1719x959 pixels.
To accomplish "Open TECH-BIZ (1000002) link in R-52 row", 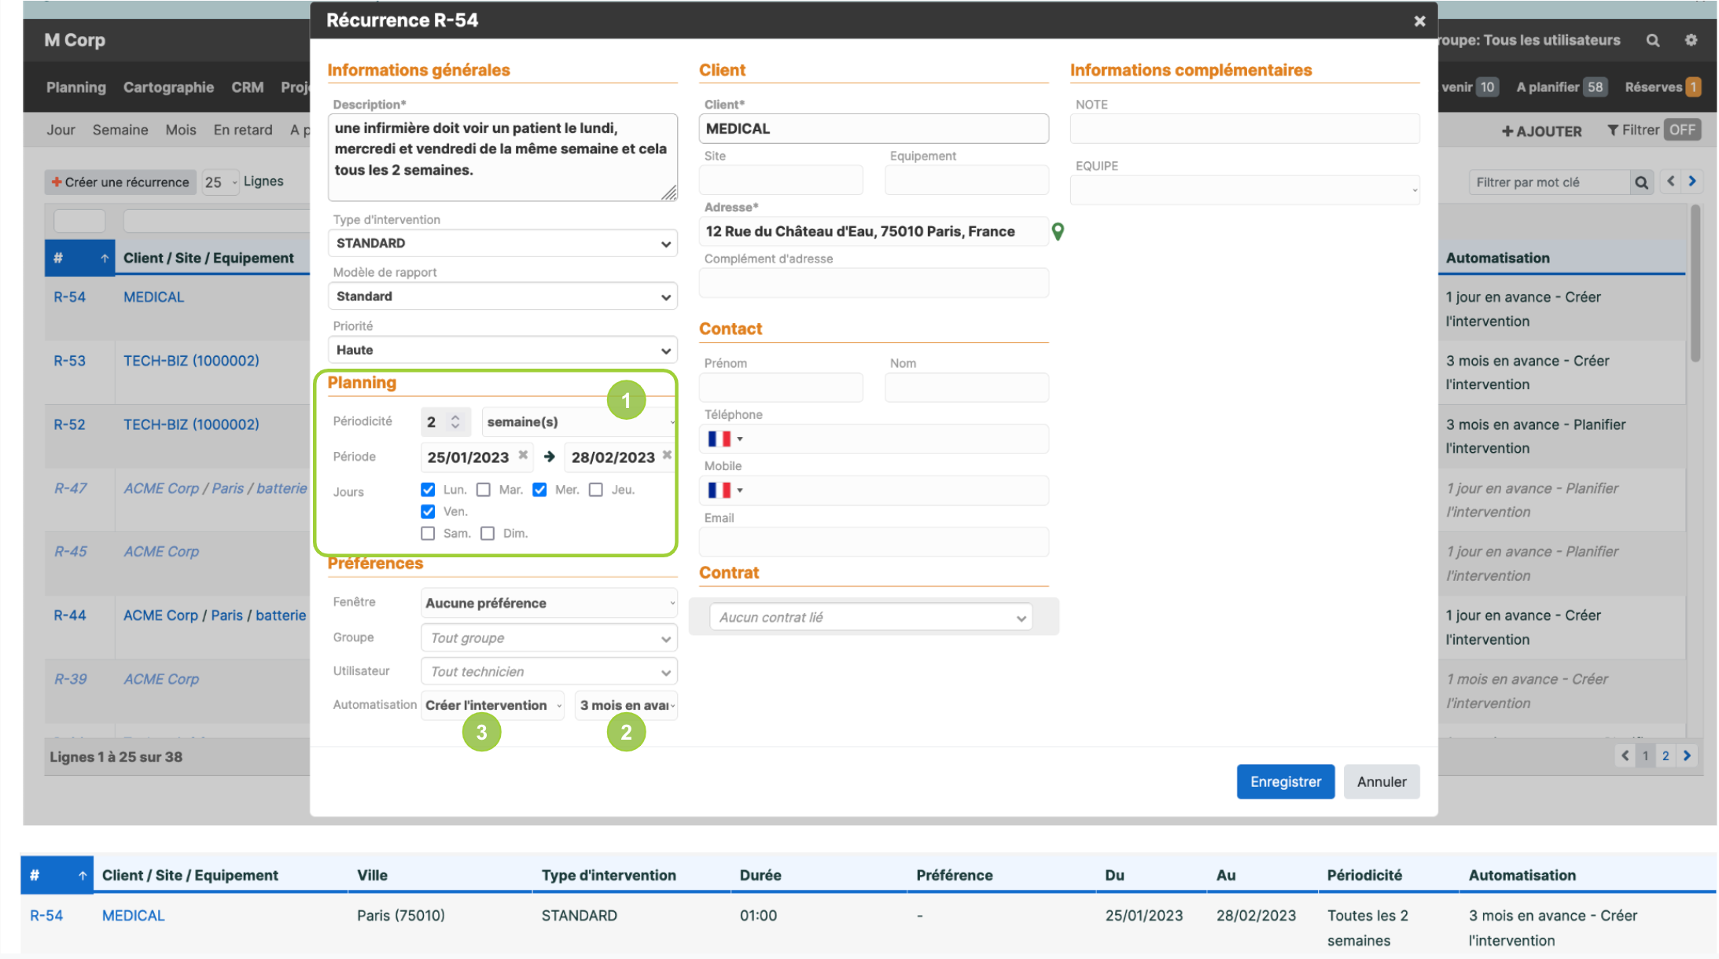I will pos(191,424).
